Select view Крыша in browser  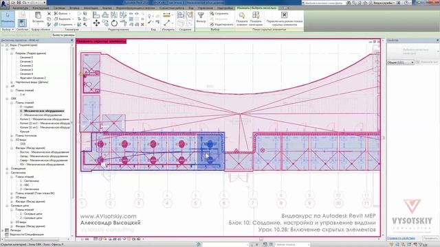[25, 131]
